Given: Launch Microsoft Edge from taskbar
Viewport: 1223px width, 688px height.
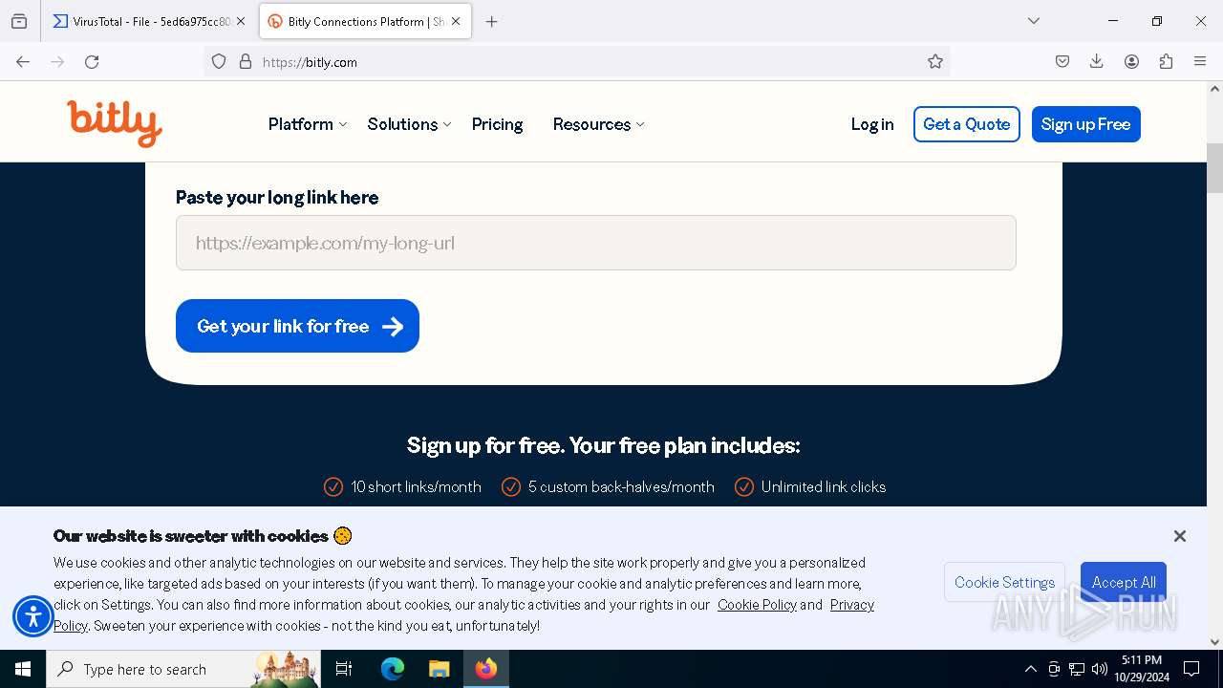Looking at the screenshot, I should pyautogui.click(x=393, y=669).
